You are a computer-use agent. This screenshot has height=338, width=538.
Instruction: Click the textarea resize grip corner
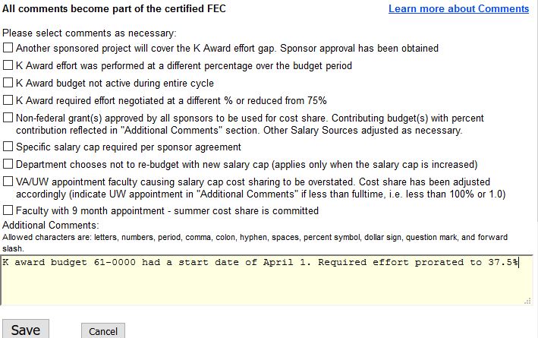pyautogui.click(x=527, y=301)
